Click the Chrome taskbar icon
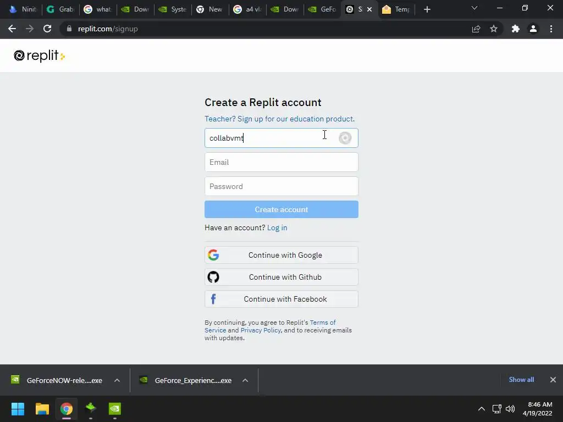The height and width of the screenshot is (422, 563). 67,409
